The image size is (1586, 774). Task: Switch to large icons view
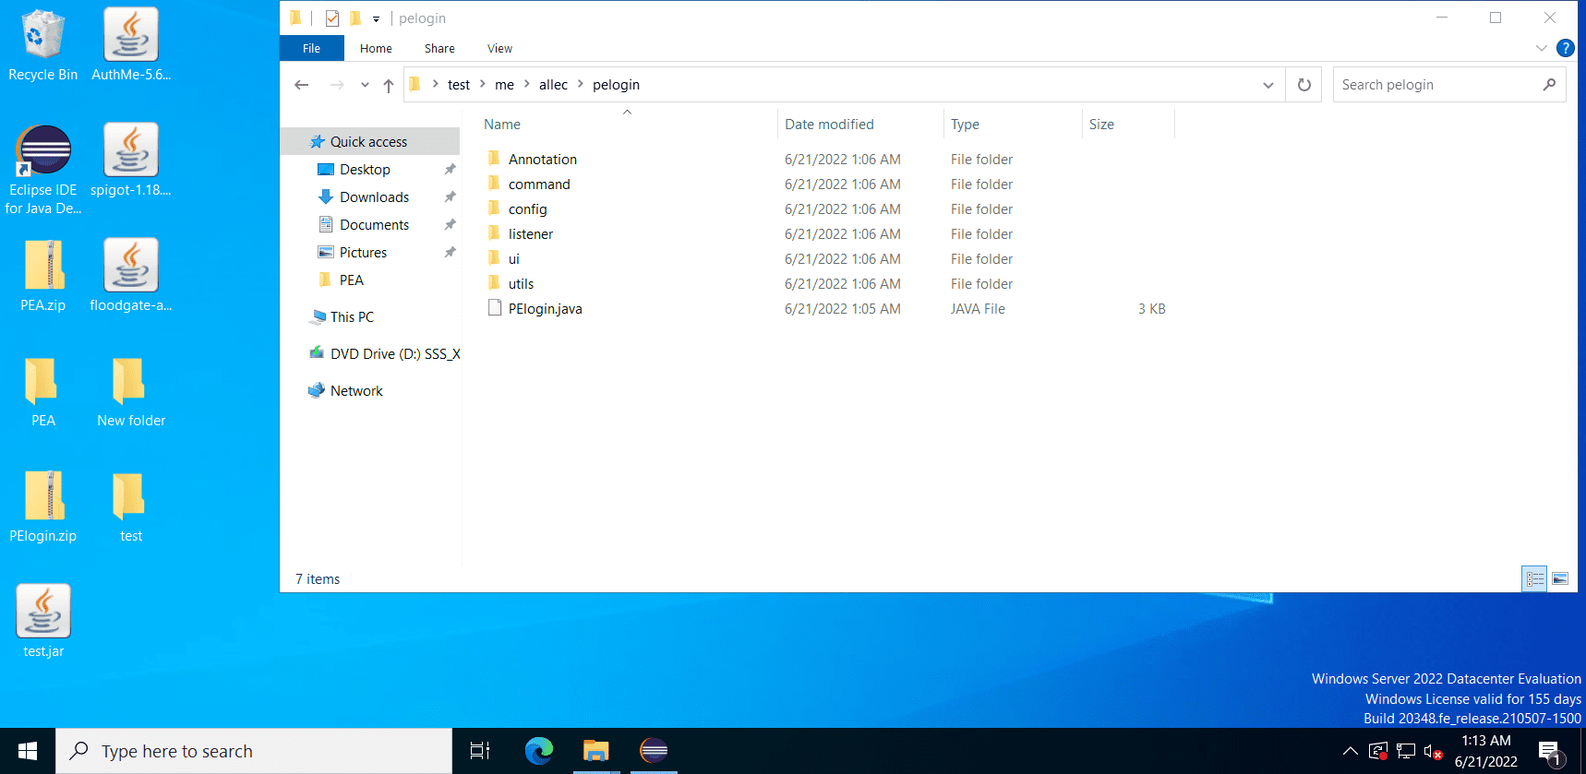(x=1560, y=578)
